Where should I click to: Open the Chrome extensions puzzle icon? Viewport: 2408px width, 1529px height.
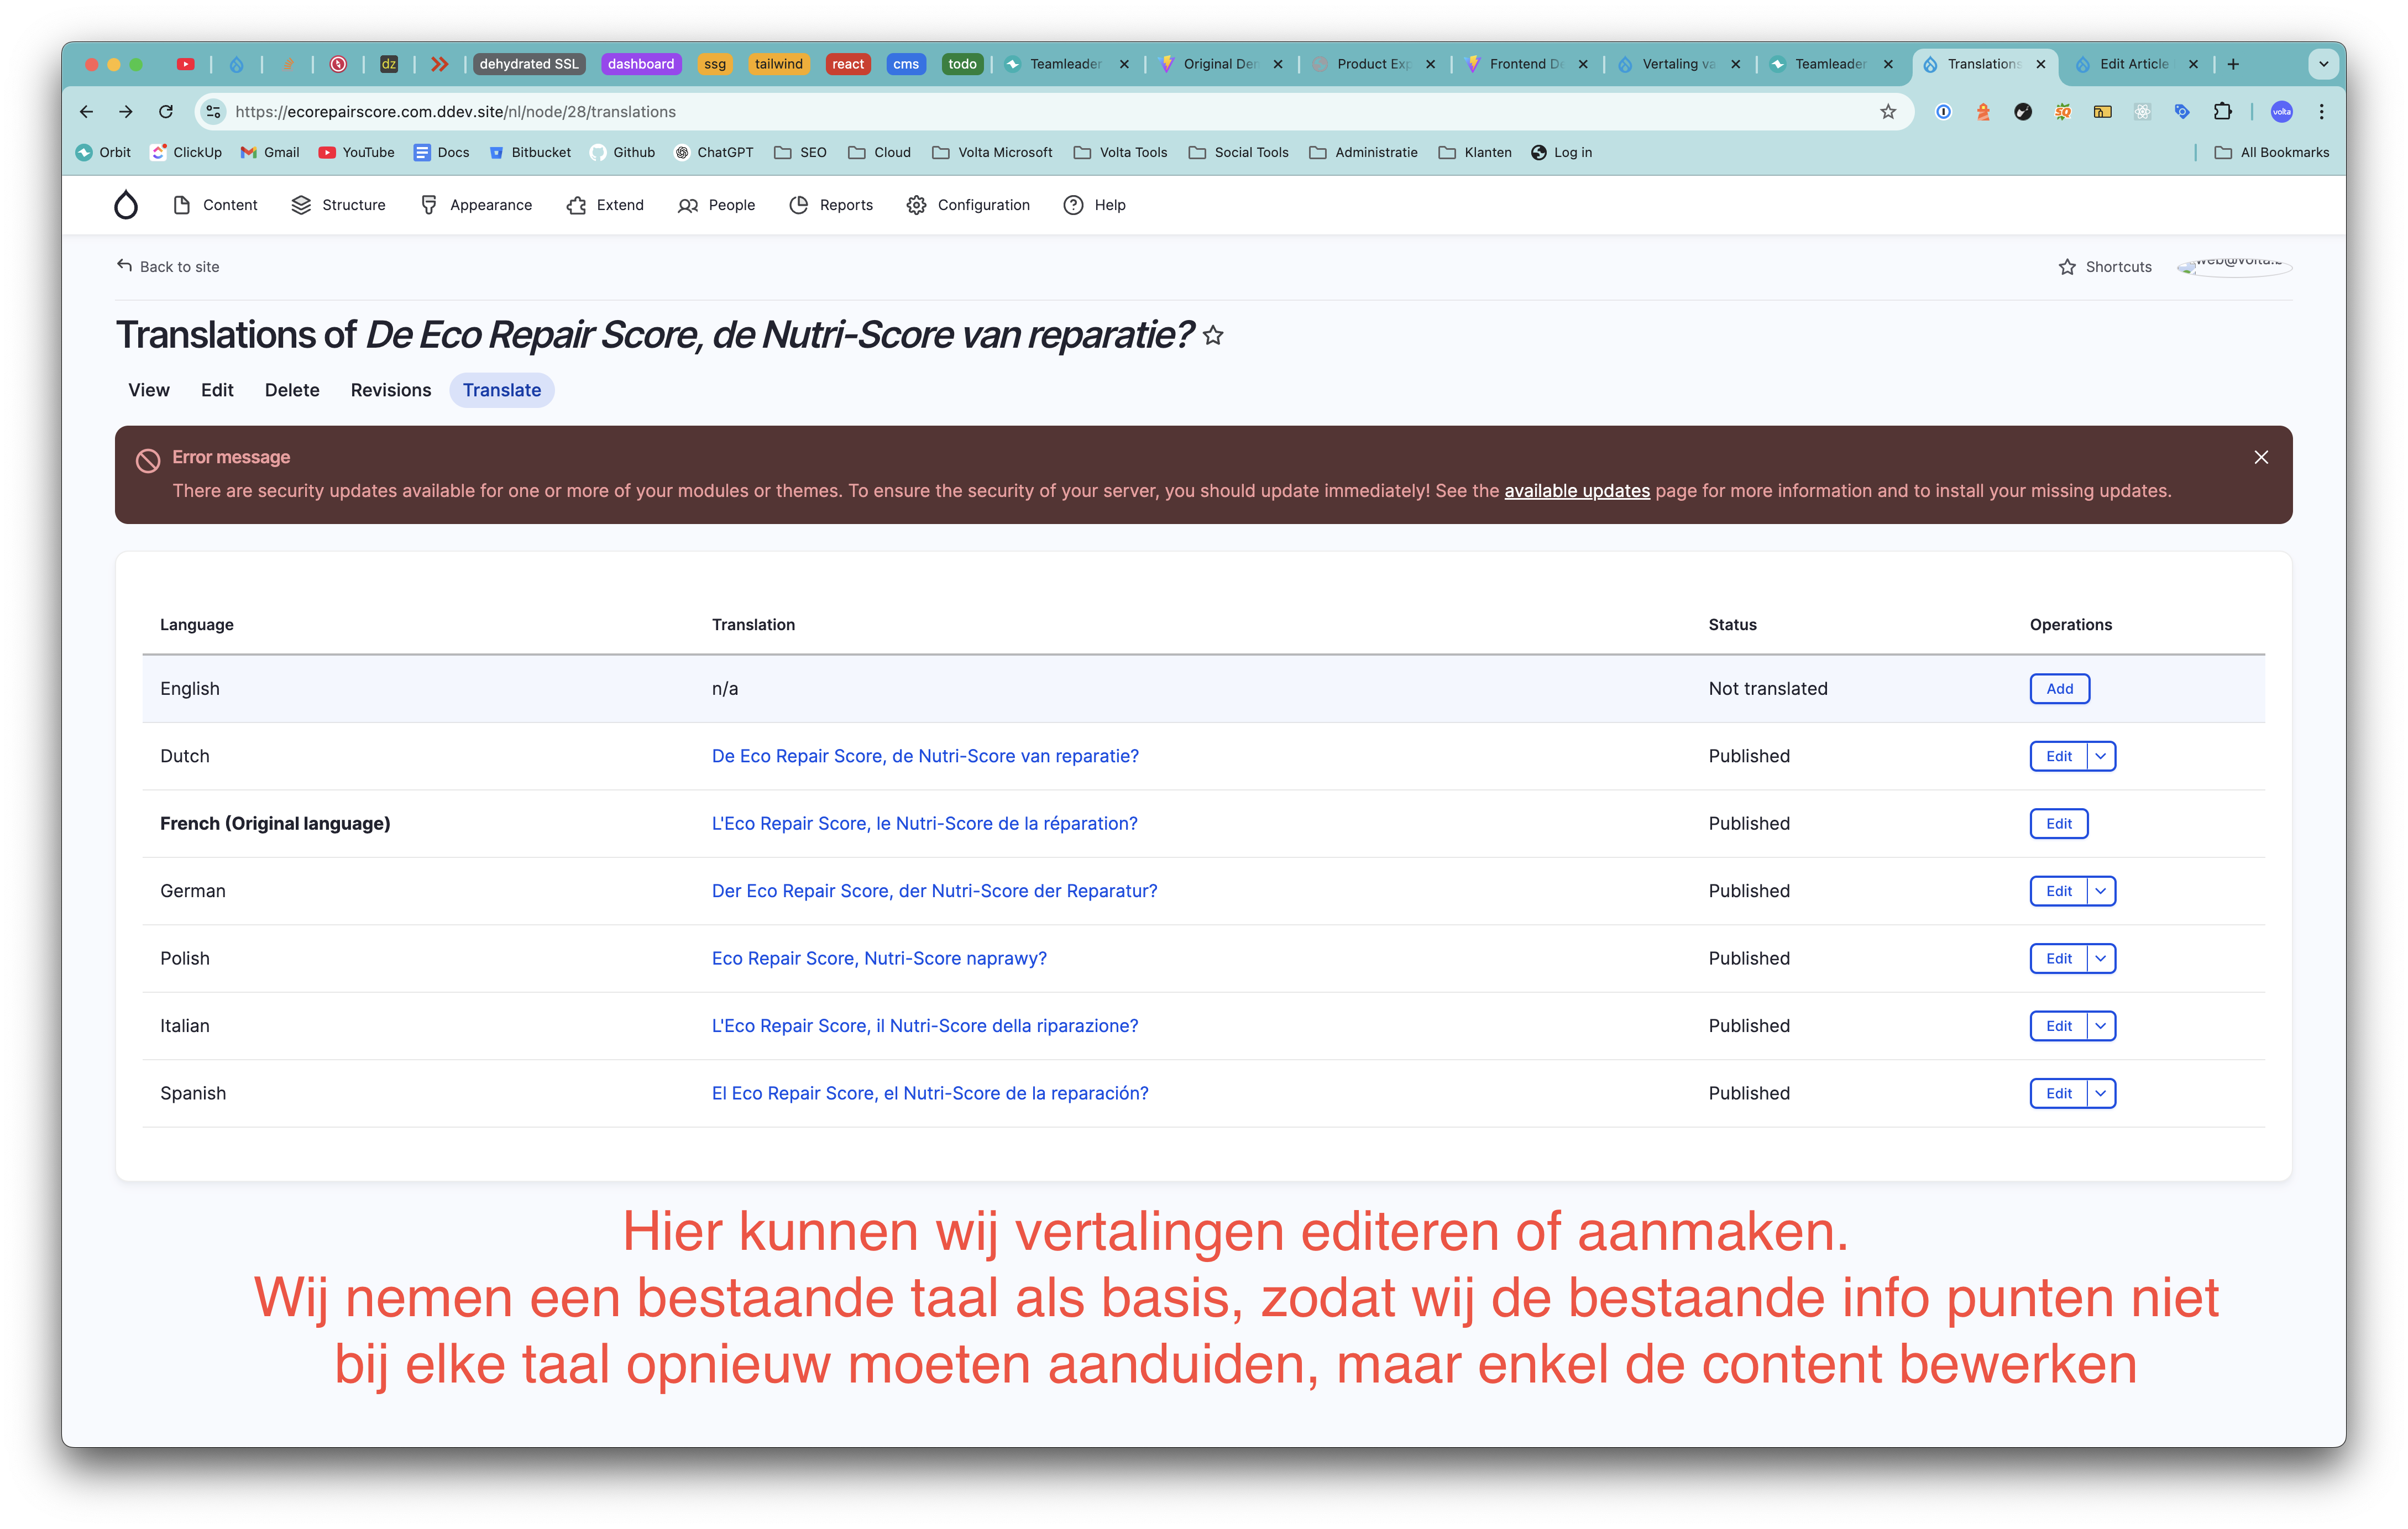tap(2222, 112)
